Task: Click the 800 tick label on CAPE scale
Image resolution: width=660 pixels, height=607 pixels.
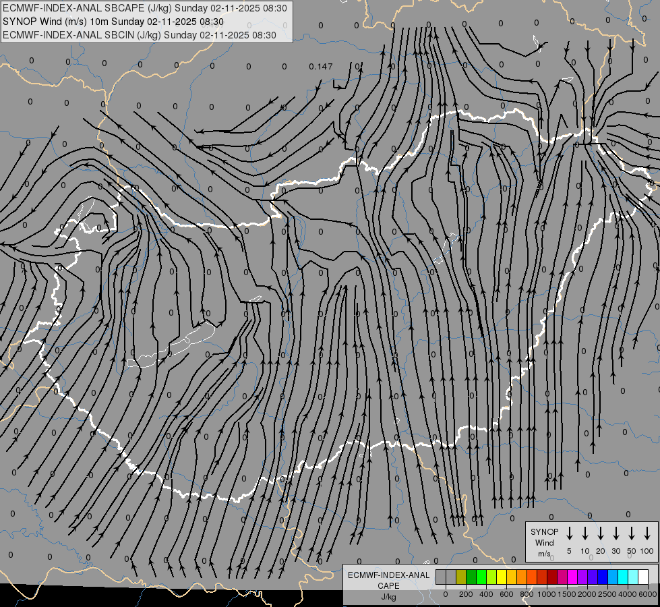Action: tap(527, 594)
